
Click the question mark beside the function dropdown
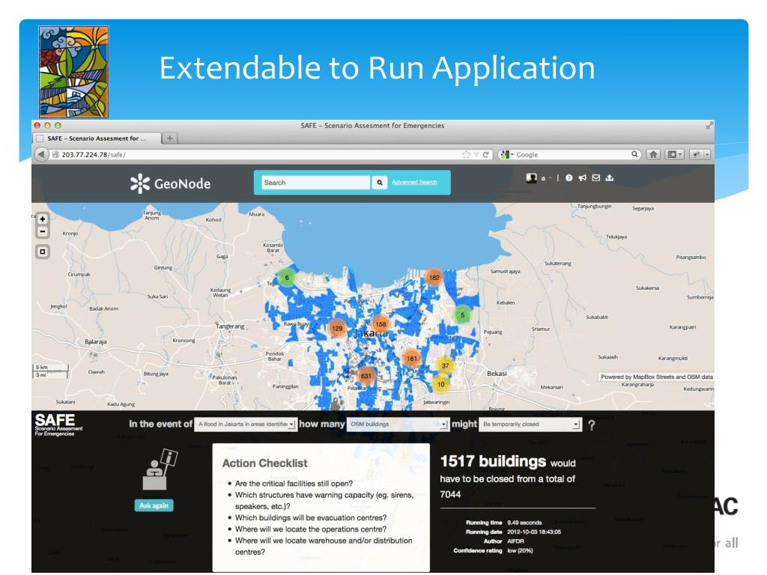(x=592, y=425)
